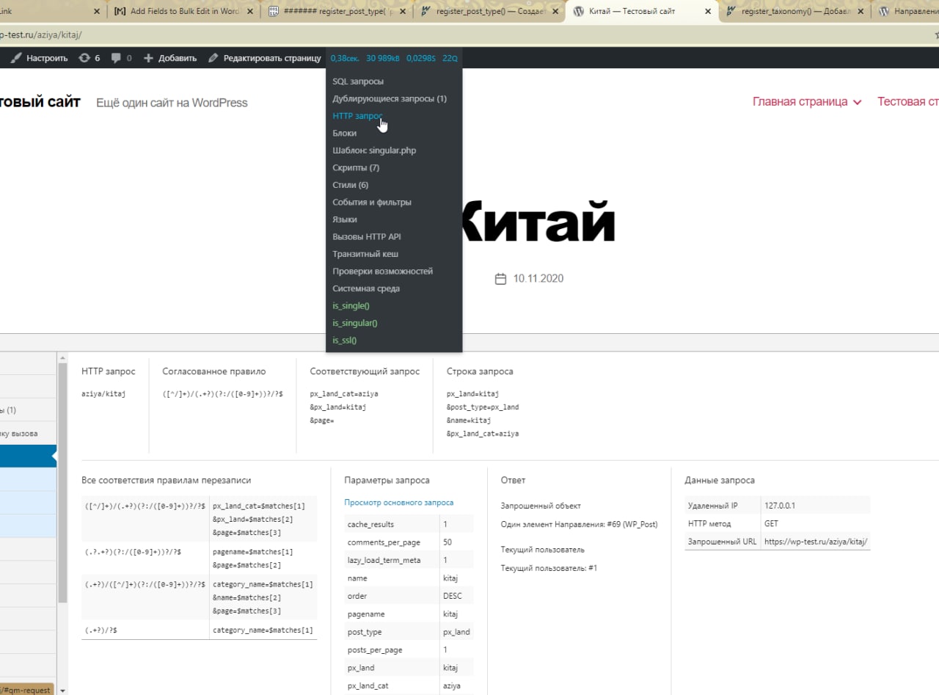
Task: Open Скрипты (7) menu entry
Action: click(355, 168)
